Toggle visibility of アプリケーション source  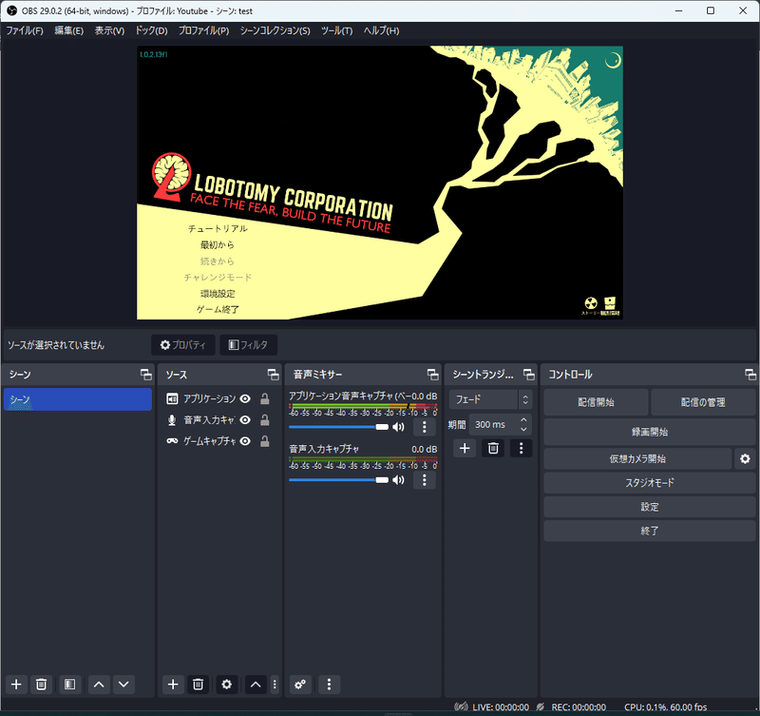coord(245,398)
